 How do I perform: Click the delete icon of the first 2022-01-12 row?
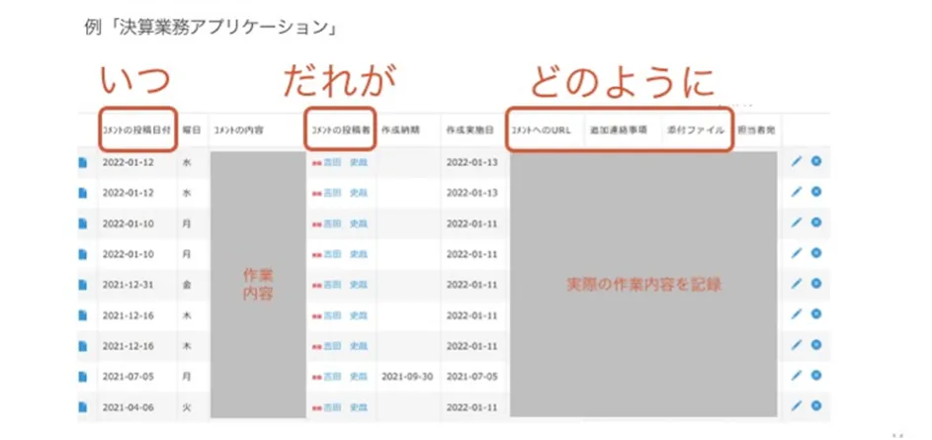pyautogui.click(x=816, y=161)
